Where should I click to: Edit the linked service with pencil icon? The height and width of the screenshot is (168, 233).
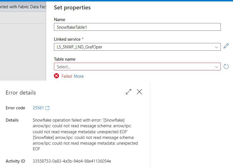coord(226,46)
